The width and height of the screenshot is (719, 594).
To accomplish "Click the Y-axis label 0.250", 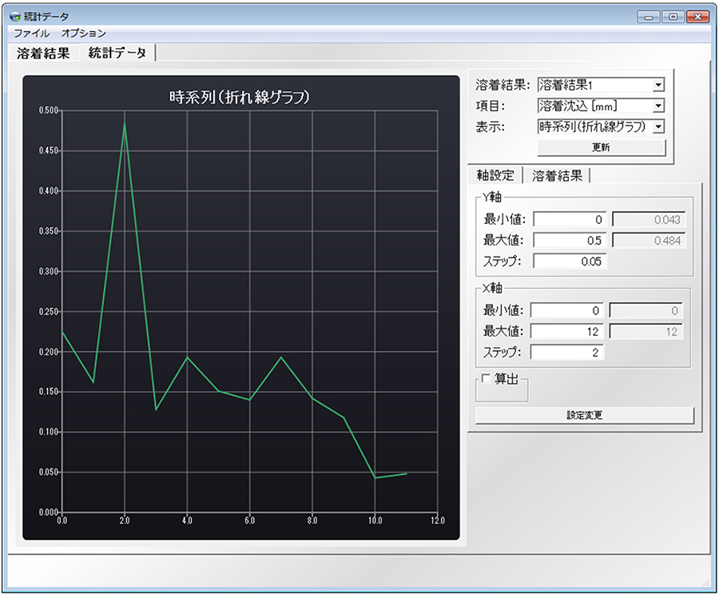I will pyautogui.click(x=49, y=312).
